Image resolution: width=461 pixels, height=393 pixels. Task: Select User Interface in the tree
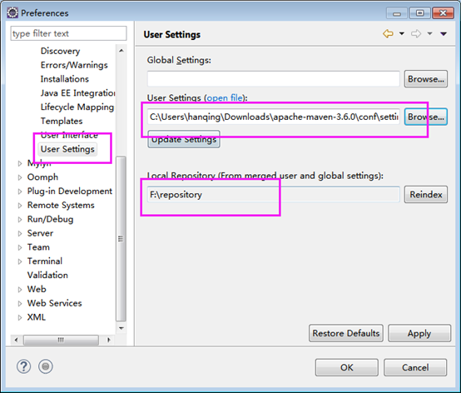(x=69, y=135)
